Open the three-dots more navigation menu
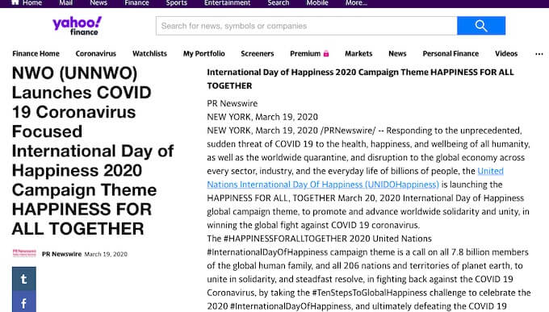The height and width of the screenshot is (312, 549). pos(539,54)
